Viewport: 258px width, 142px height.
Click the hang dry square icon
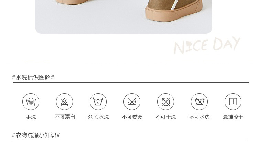[x=233, y=102]
